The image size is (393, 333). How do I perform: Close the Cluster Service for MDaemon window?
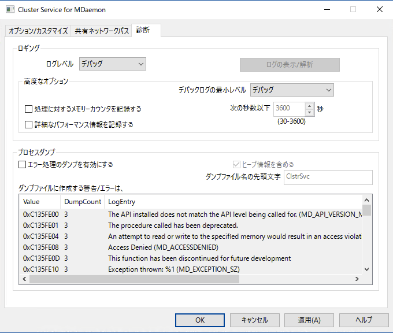(x=380, y=9)
